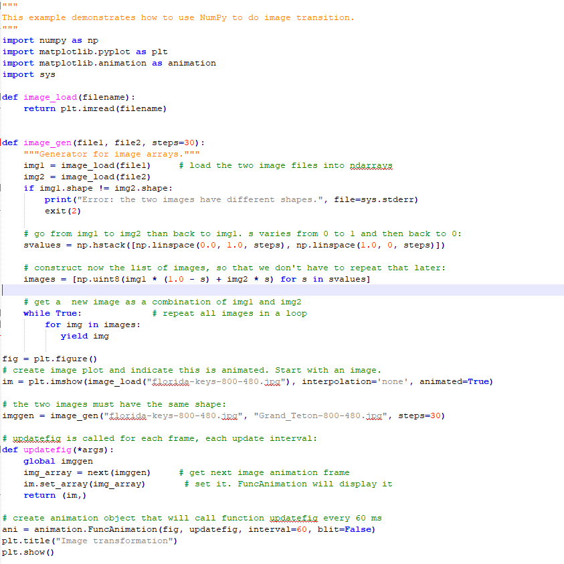The height and width of the screenshot is (564, 564).
Task: Collapse the image_load function via its gutter marker
Action: (x=3, y=96)
